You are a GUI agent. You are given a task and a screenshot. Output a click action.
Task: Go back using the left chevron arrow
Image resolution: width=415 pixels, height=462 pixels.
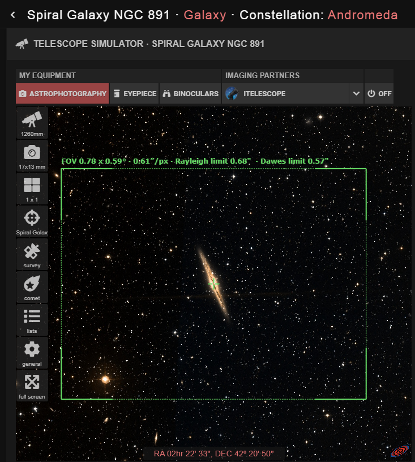coord(12,15)
